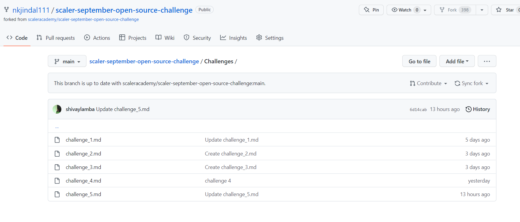Screen dimensions: 520x222
Task: Open the Insights tab
Action: 233,38
